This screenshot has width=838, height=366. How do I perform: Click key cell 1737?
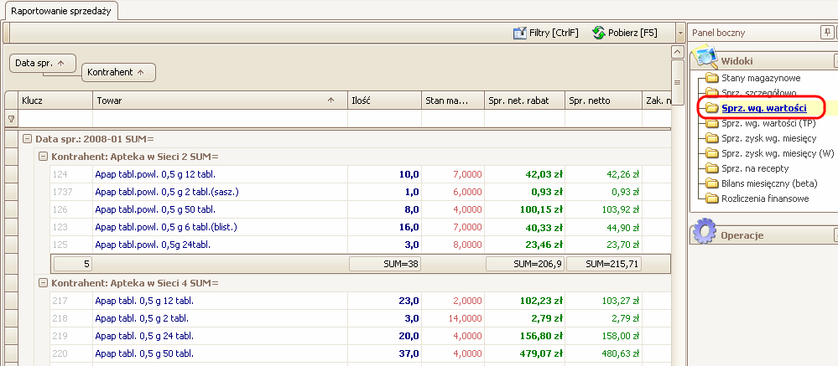point(71,192)
